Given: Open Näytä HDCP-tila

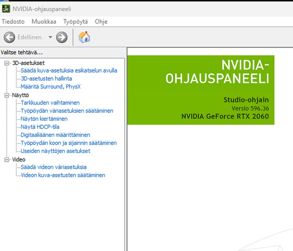Looking at the screenshot, I should pos(40,127).
